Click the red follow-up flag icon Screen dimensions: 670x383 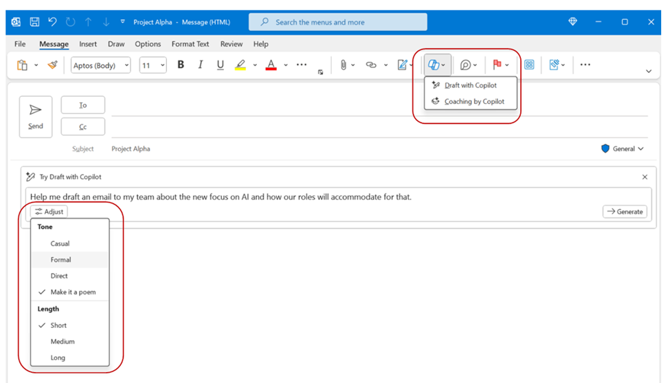pos(497,65)
